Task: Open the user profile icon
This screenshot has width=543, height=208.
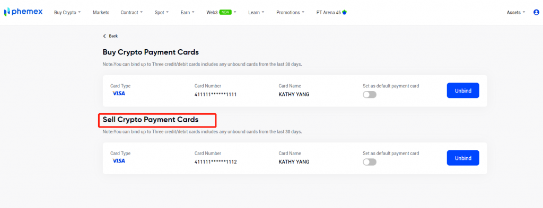Action: click(537, 12)
